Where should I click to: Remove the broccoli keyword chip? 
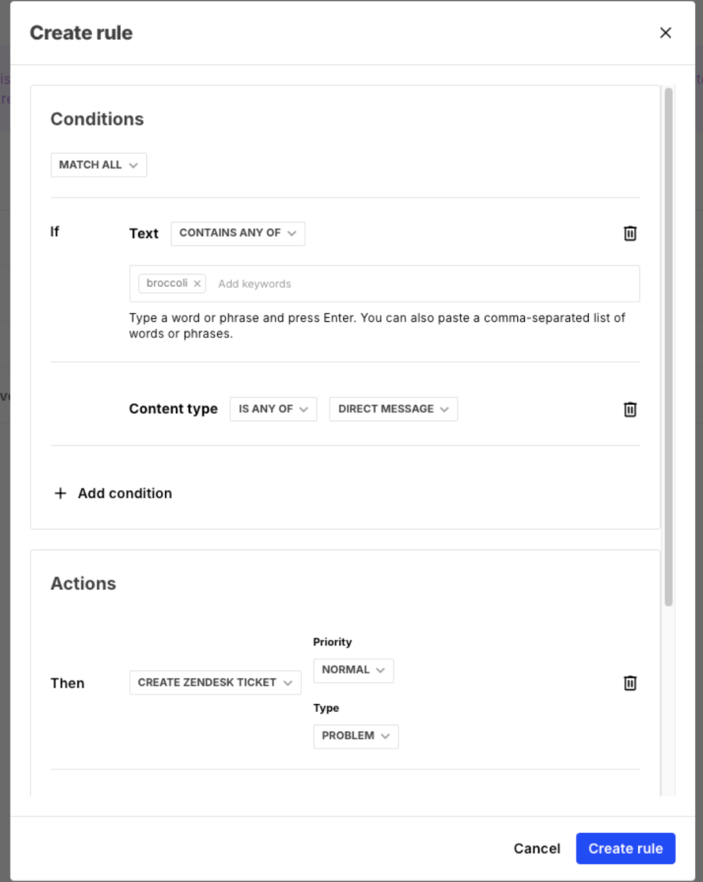click(197, 283)
